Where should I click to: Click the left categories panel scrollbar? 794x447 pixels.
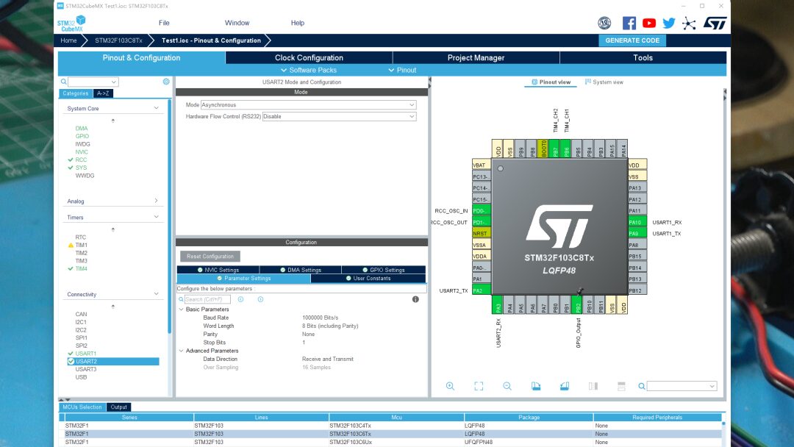[169, 217]
